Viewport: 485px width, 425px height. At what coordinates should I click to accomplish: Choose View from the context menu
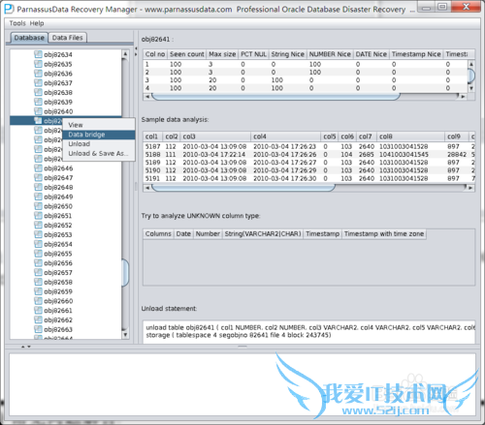[99, 125]
